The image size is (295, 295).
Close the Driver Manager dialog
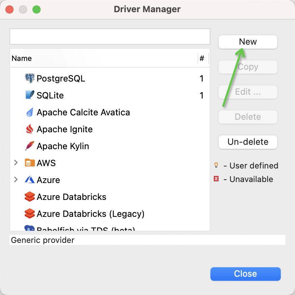246,274
